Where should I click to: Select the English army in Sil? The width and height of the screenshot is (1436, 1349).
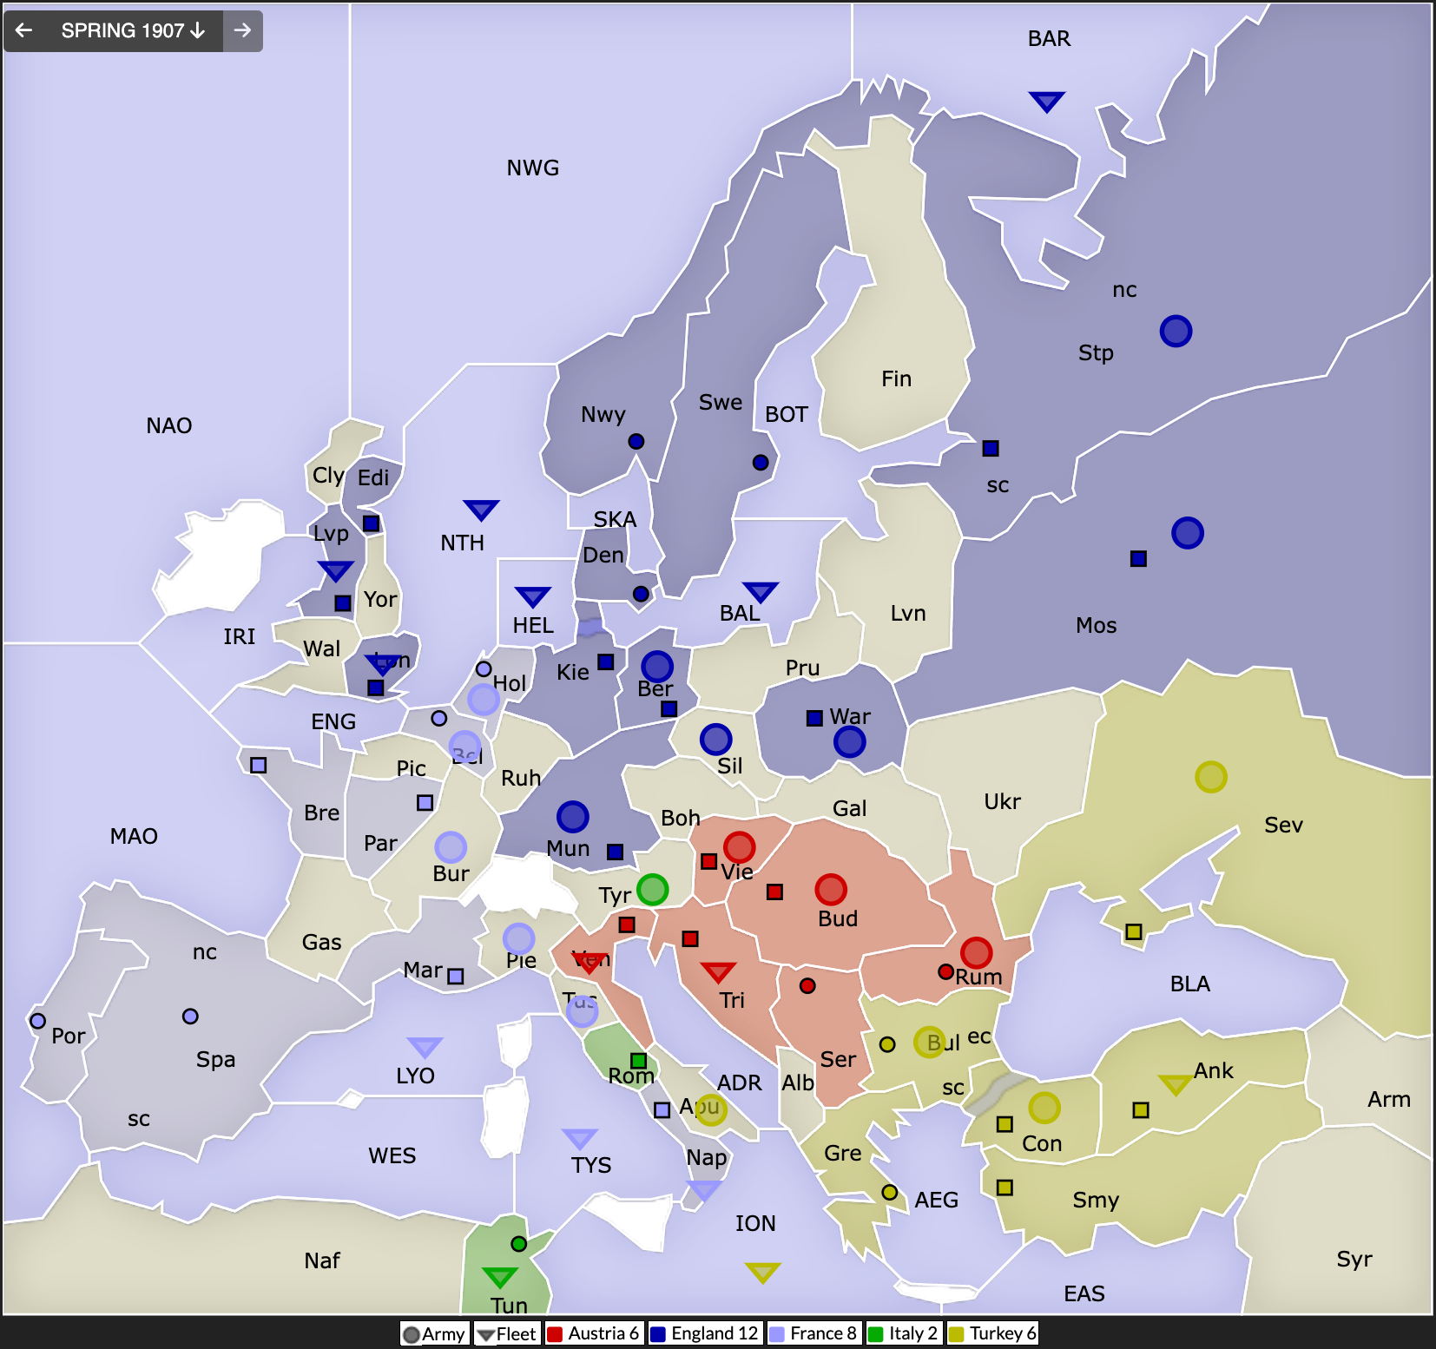coord(715,740)
